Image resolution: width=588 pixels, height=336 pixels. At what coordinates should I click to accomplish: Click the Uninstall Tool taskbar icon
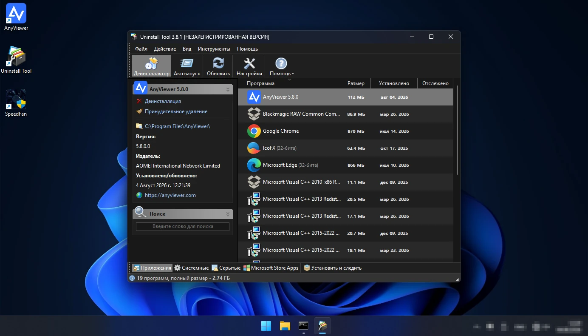click(322, 326)
